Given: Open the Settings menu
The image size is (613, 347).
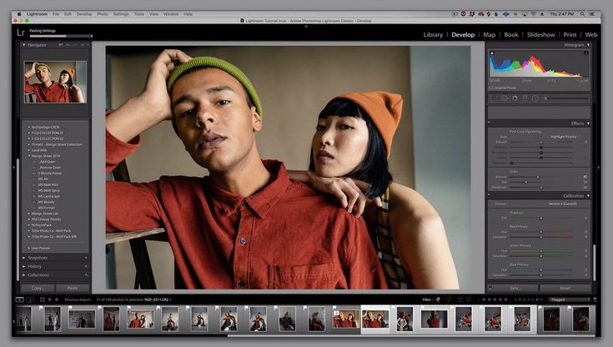Looking at the screenshot, I should [x=121, y=14].
